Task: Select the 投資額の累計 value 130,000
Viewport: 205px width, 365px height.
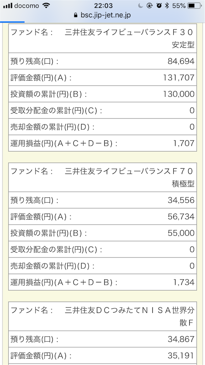Action: (180, 94)
